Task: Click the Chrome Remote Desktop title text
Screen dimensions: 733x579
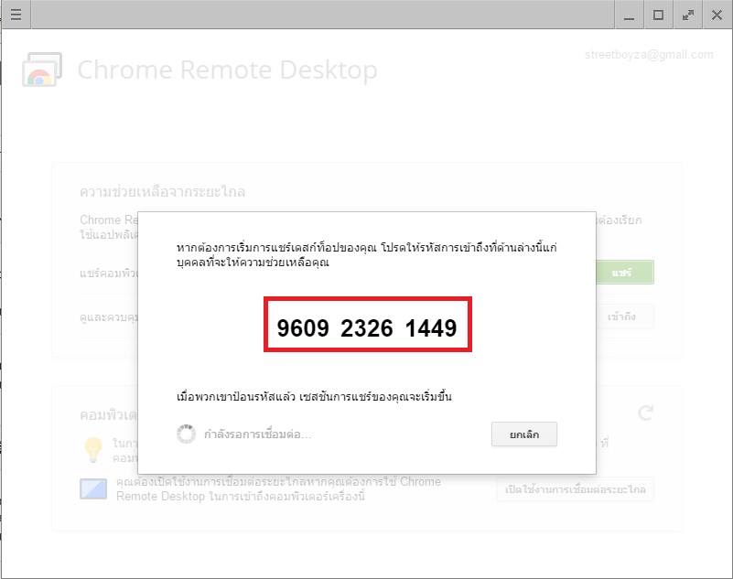Action: [227, 70]
